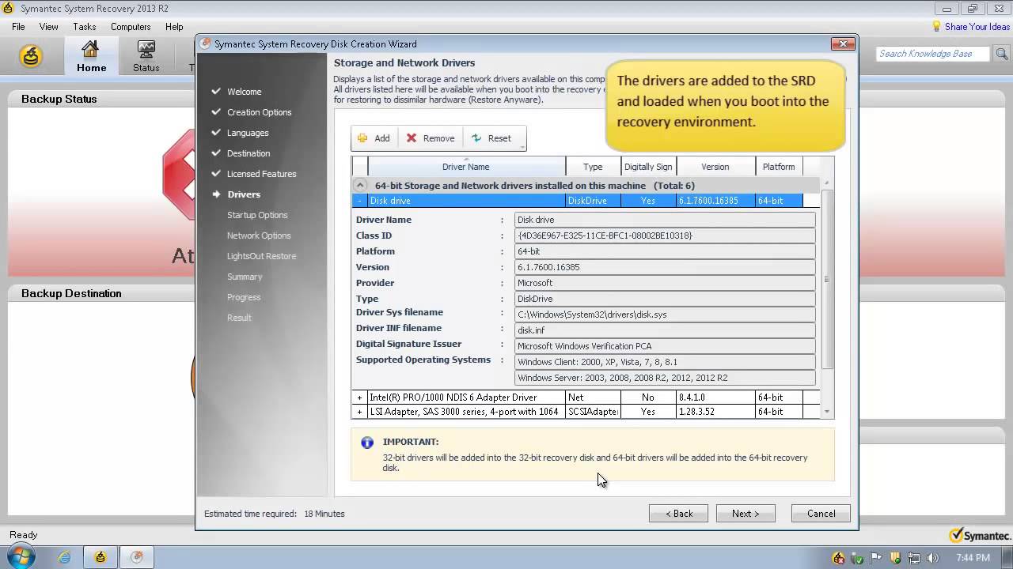Go to the Welcome wizard step
The width and height of the screenshot is (1013, 569).
click(244, 92)
